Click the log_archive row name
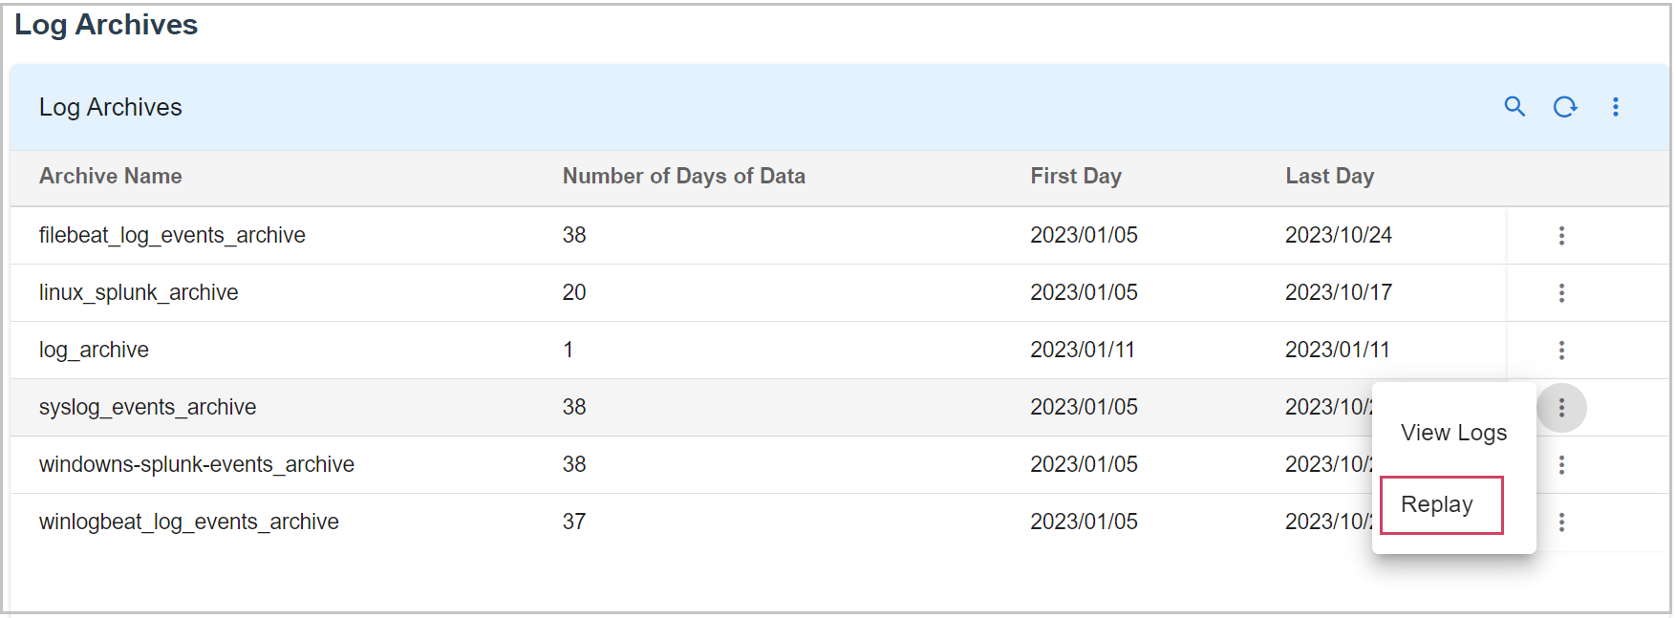This screenshot has width=1676, height=618. 94,351
